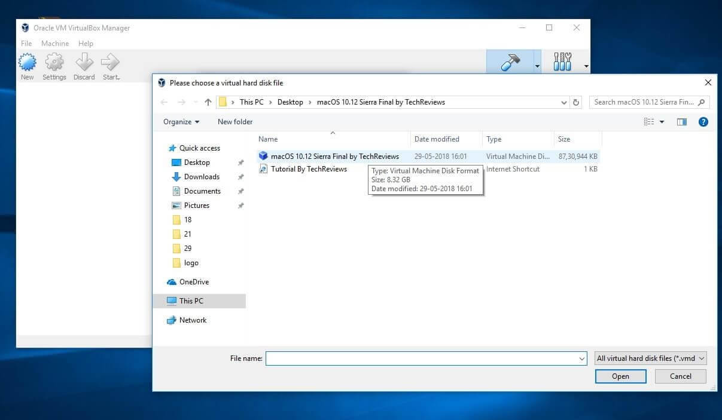Expand File name history dropdown
The image size is (722, 420).
tap(582, 358)
